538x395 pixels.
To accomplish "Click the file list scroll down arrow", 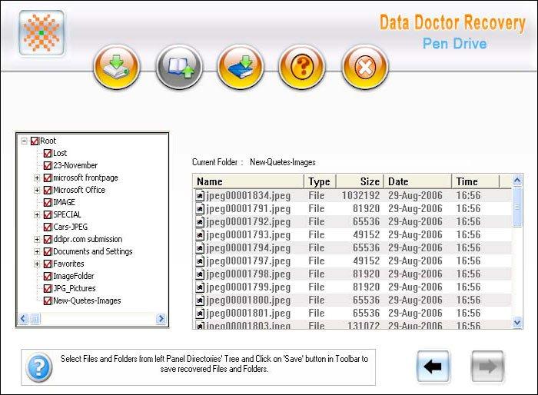I will tap(517, 323).
